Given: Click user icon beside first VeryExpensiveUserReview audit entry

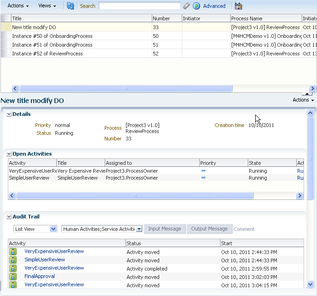Looking at the screenshot, I should point(13,252).
